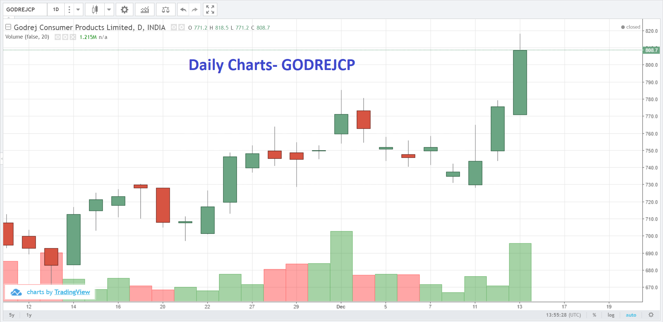Open Compare symbols scales icon
The image size is (663, 322).
tap(165, 10)
